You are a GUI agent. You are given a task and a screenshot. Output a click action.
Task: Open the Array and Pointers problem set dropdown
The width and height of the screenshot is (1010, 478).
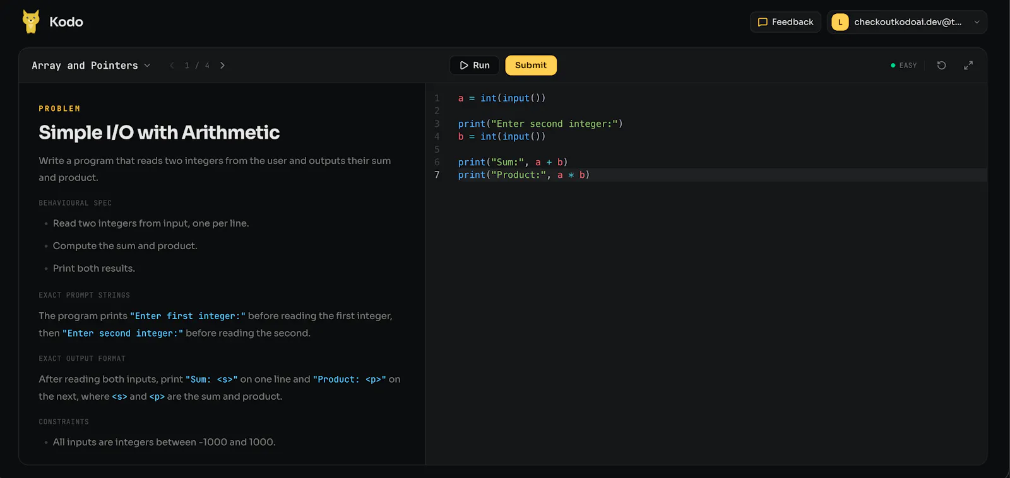91,66
